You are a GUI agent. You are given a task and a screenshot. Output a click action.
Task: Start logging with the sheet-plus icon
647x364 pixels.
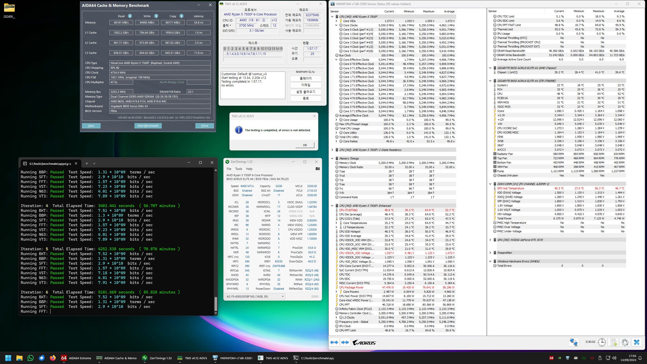pos(613,342)
